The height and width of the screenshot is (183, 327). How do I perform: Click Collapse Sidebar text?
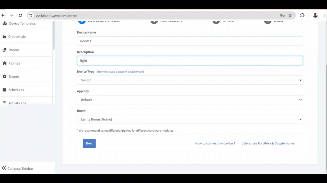tap(20, 169)
